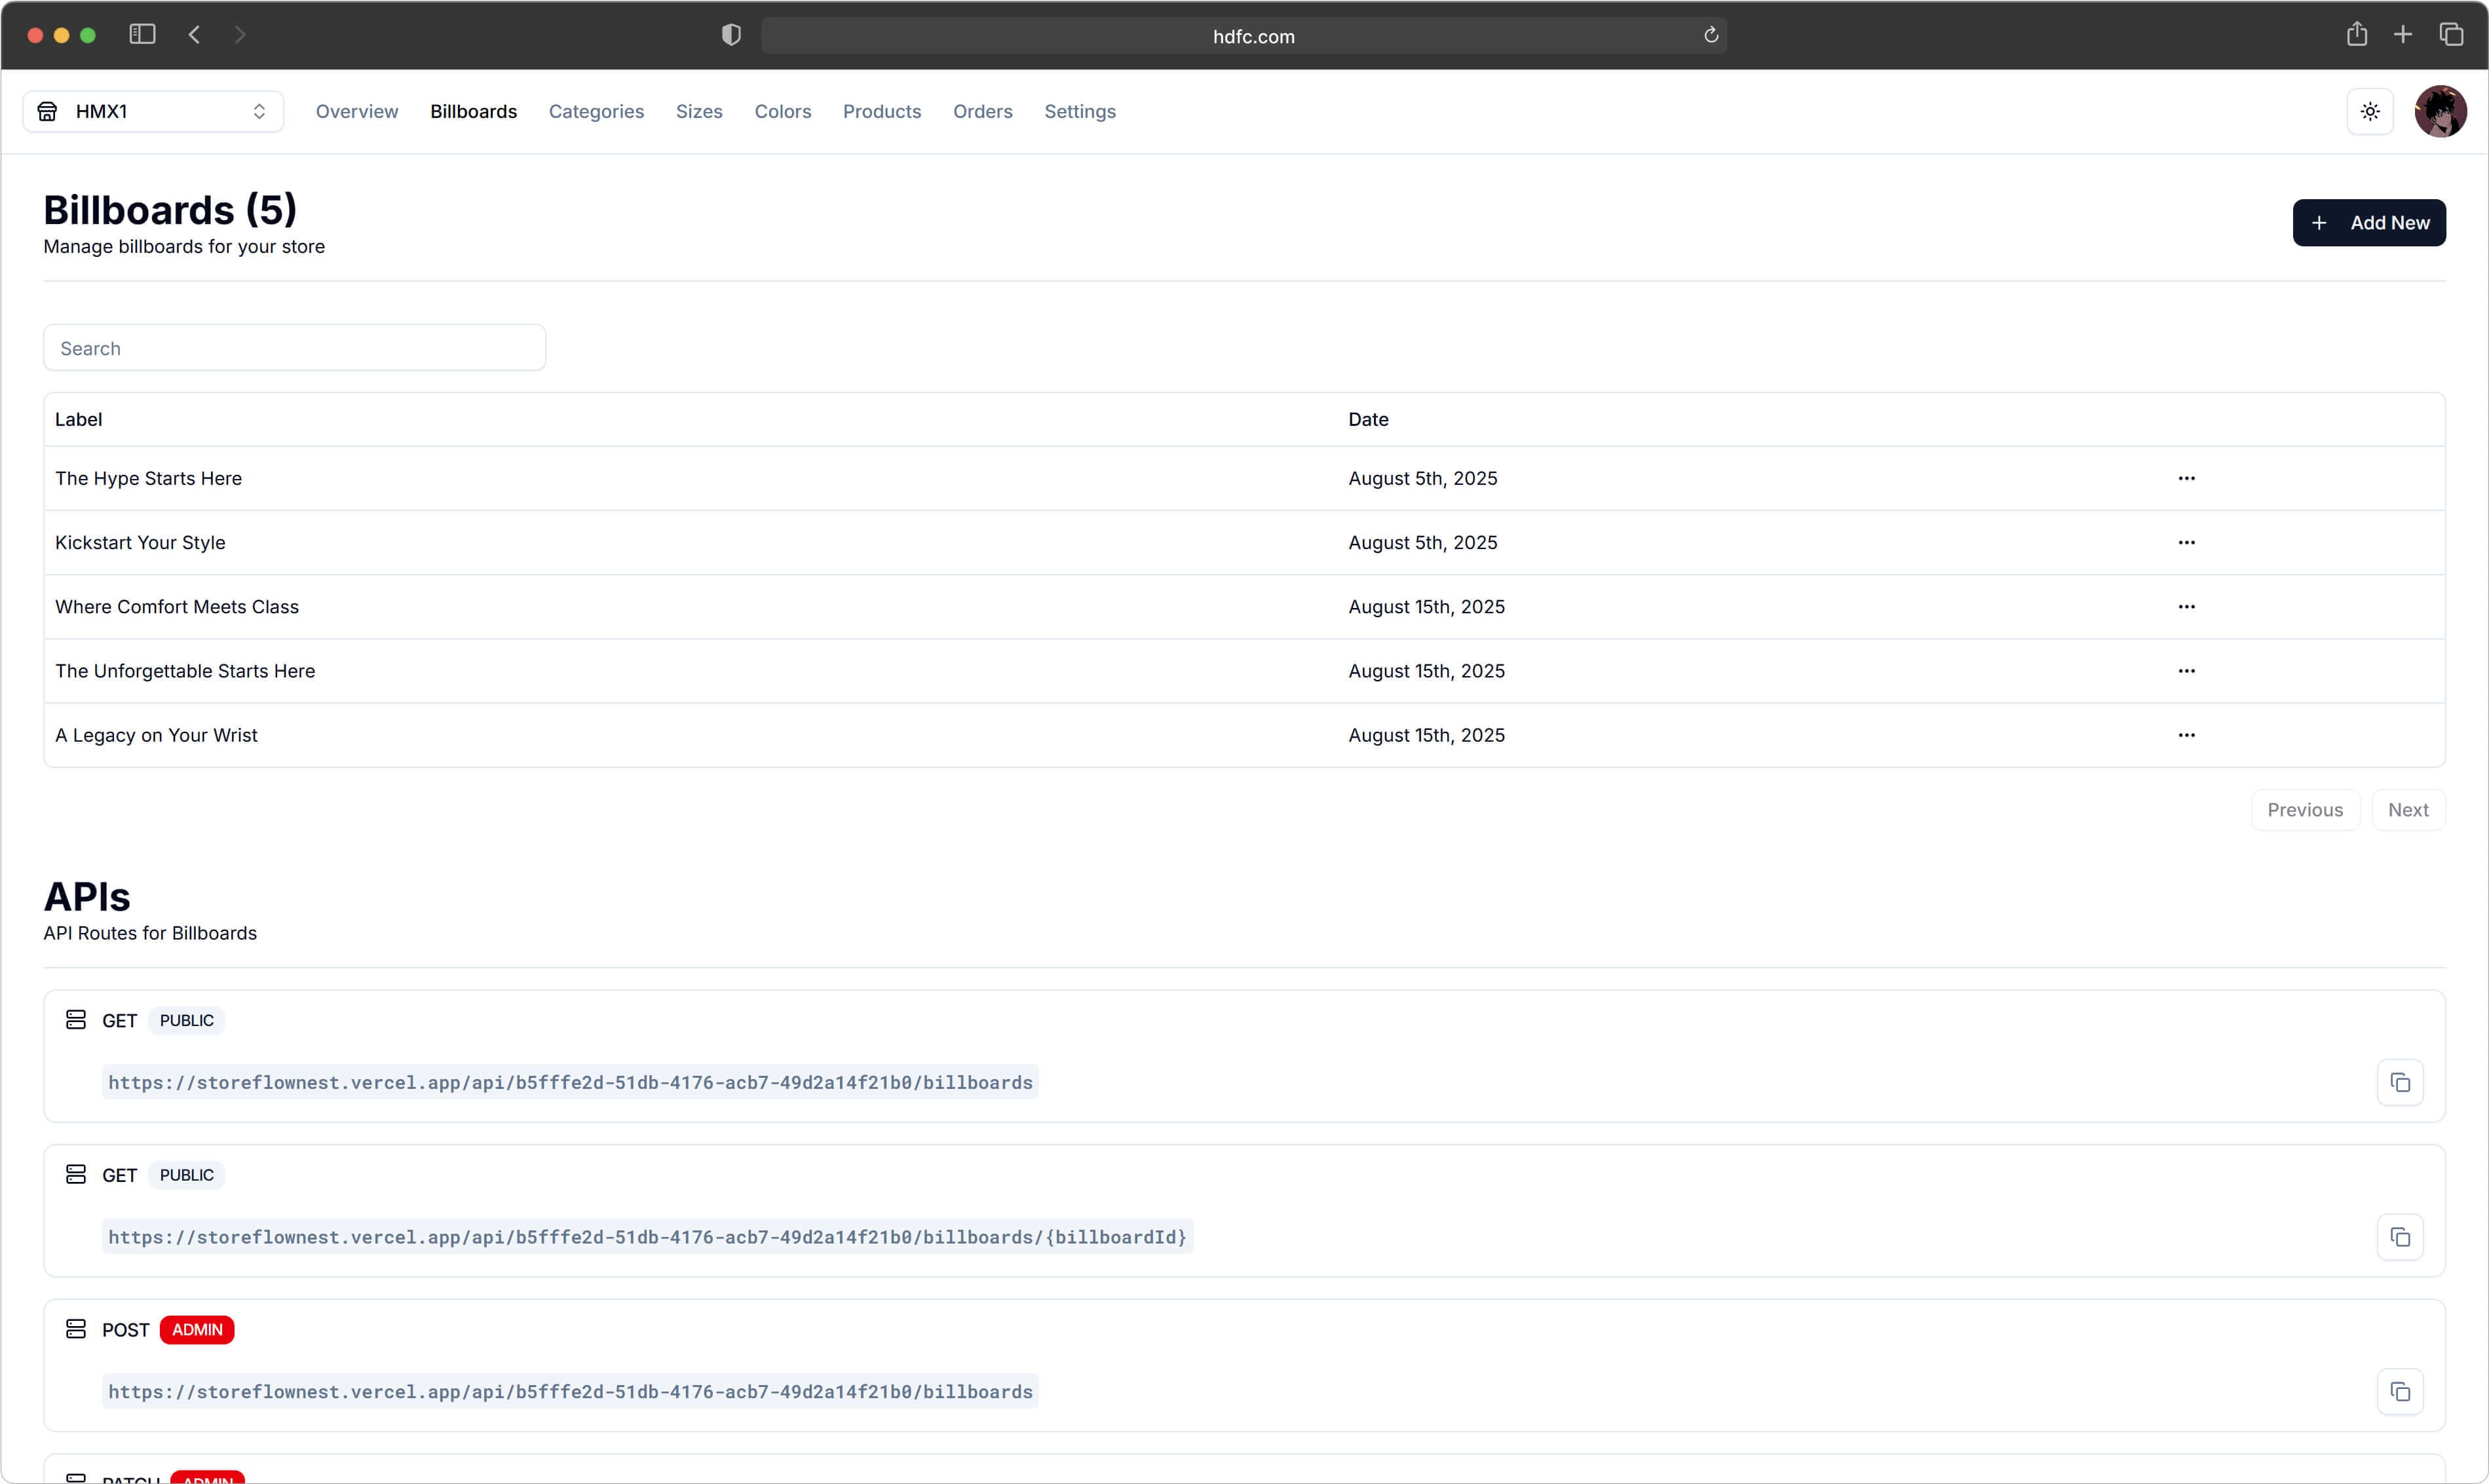The image size is (2489, 1484).
Task: Click the Add New billboard button
Action: [2368, 222]
